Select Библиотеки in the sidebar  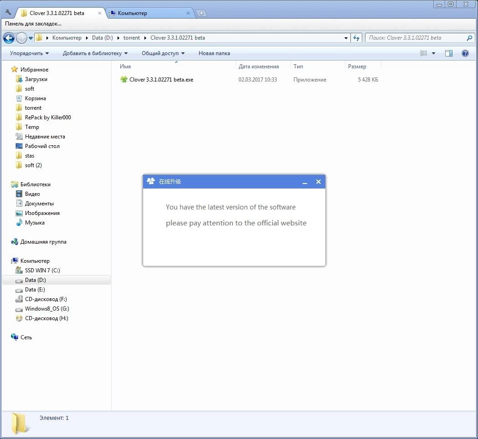(36, 184)
